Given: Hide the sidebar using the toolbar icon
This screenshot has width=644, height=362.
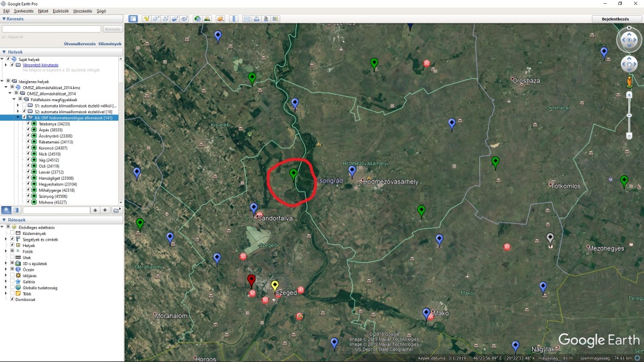Looking at the screenshot, I should pos(133,19).
